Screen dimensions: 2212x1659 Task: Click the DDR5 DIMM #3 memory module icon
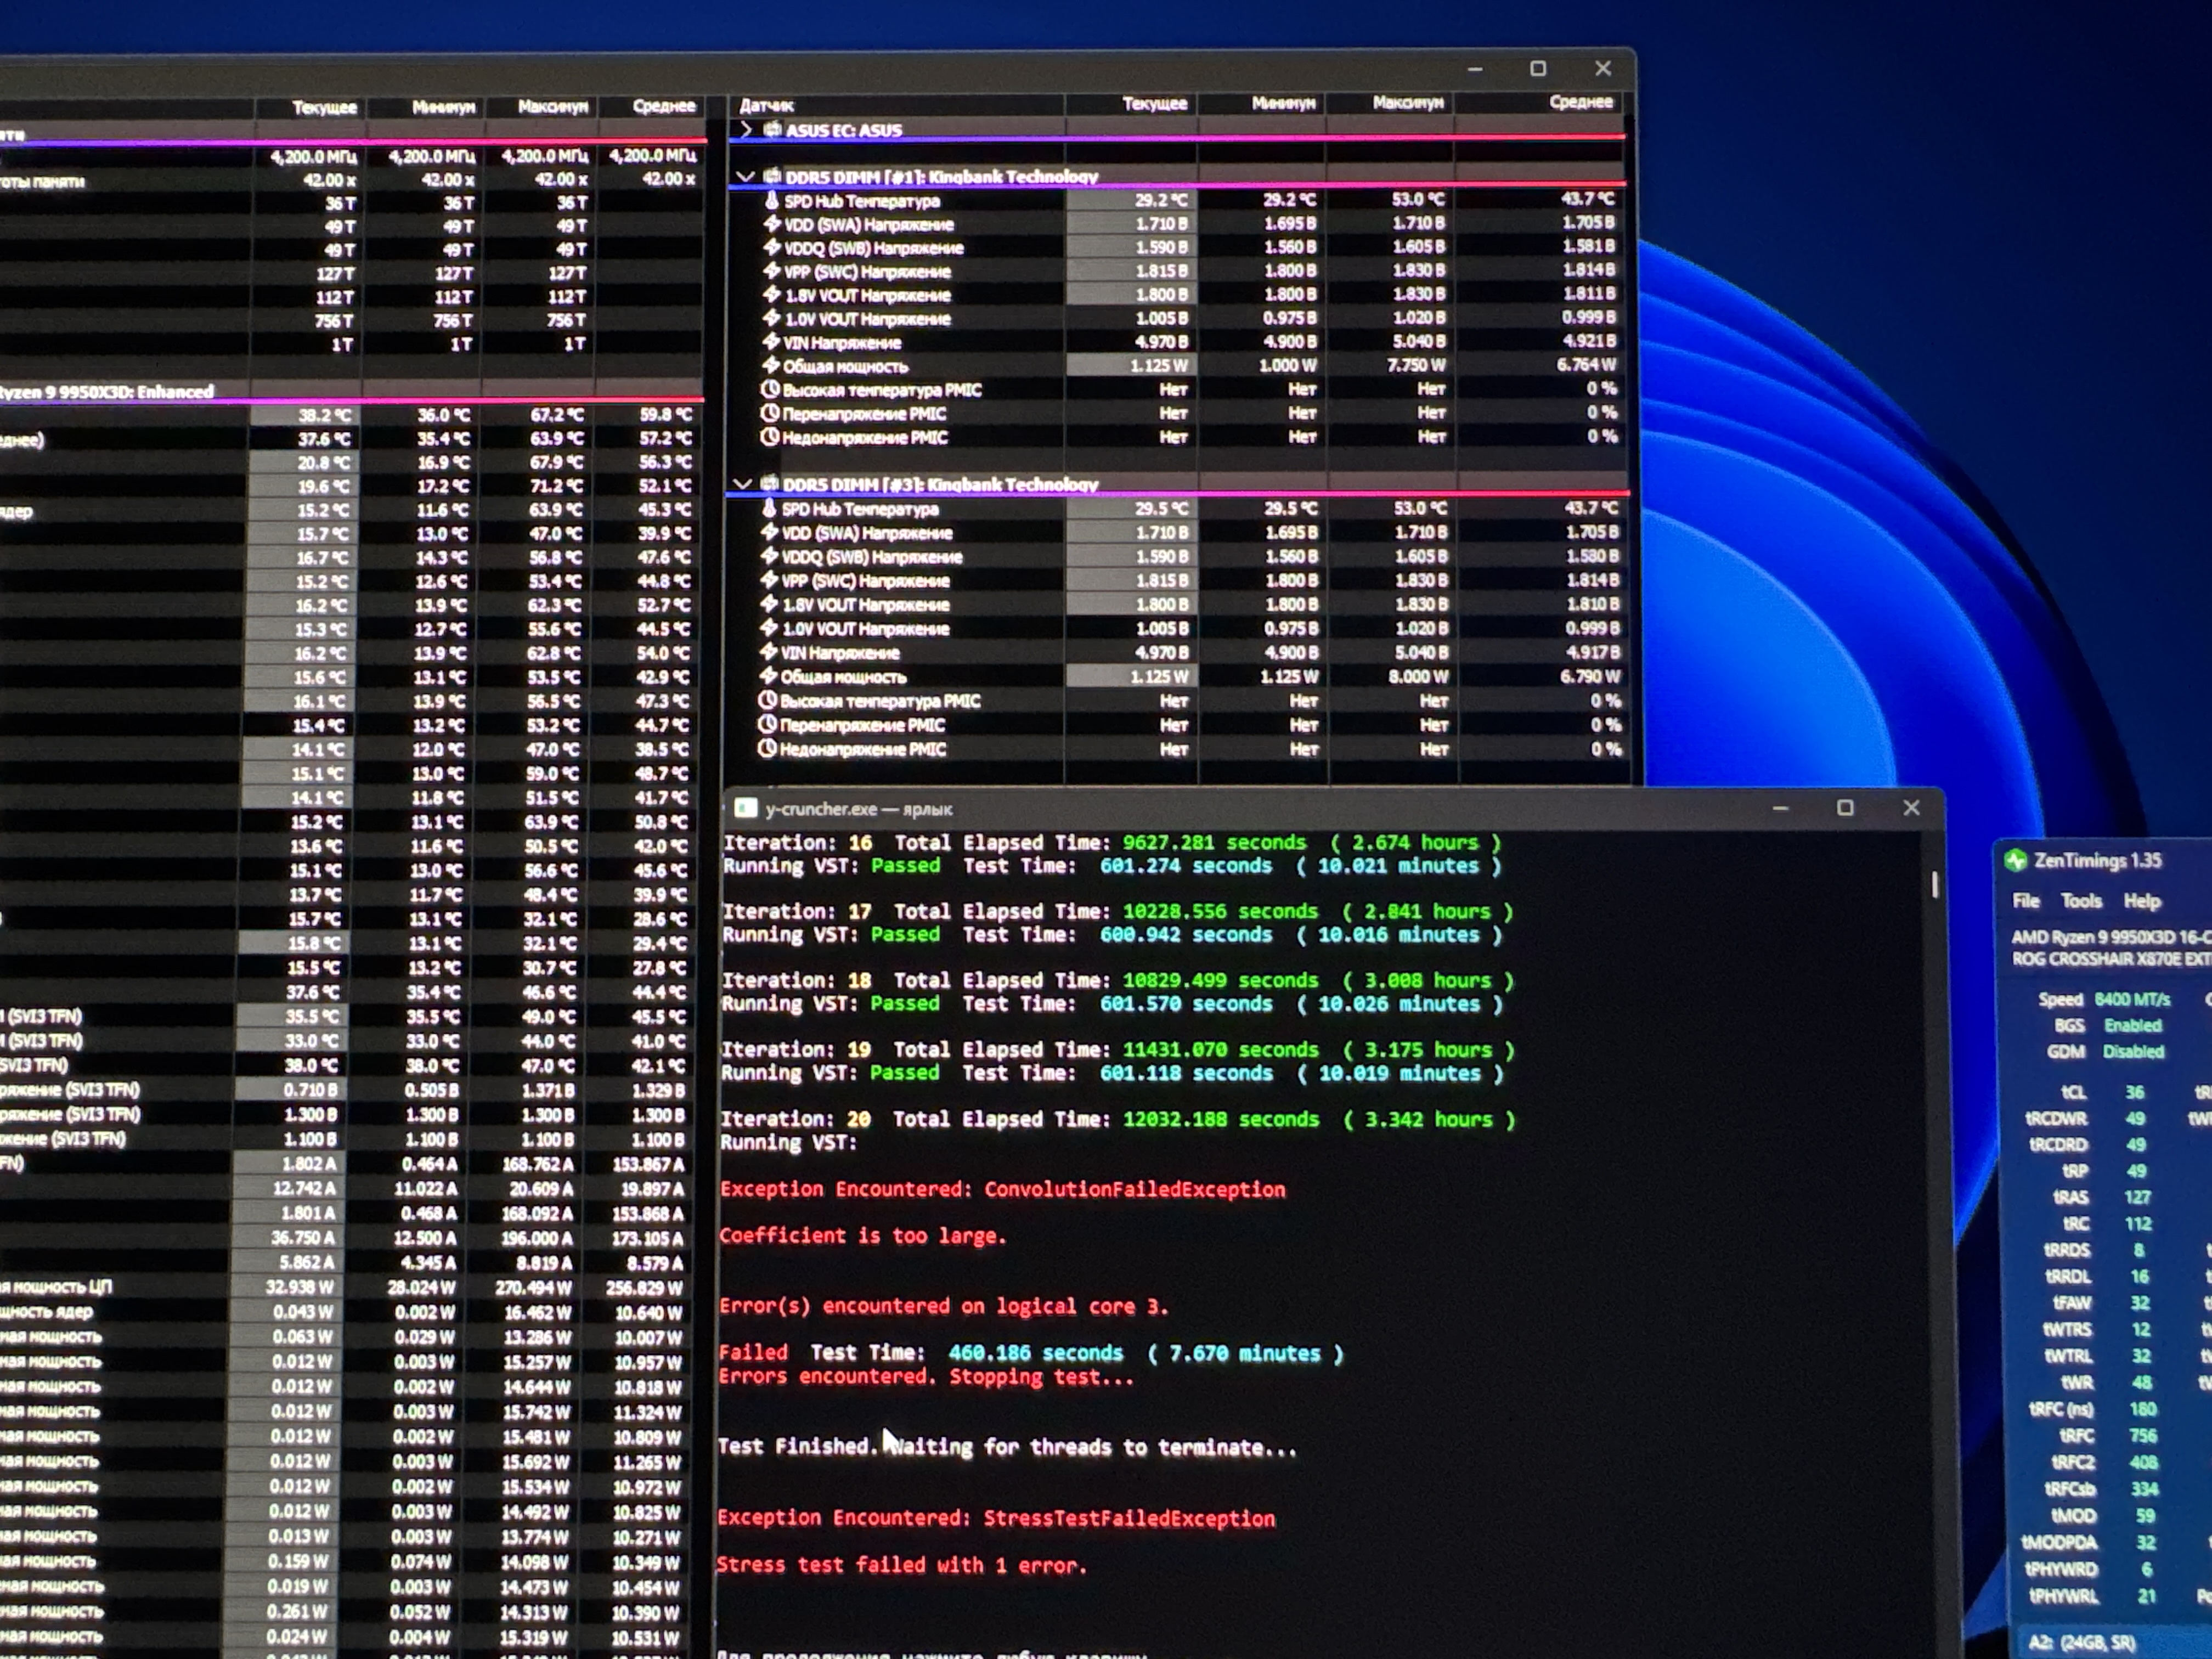[769, 484]
